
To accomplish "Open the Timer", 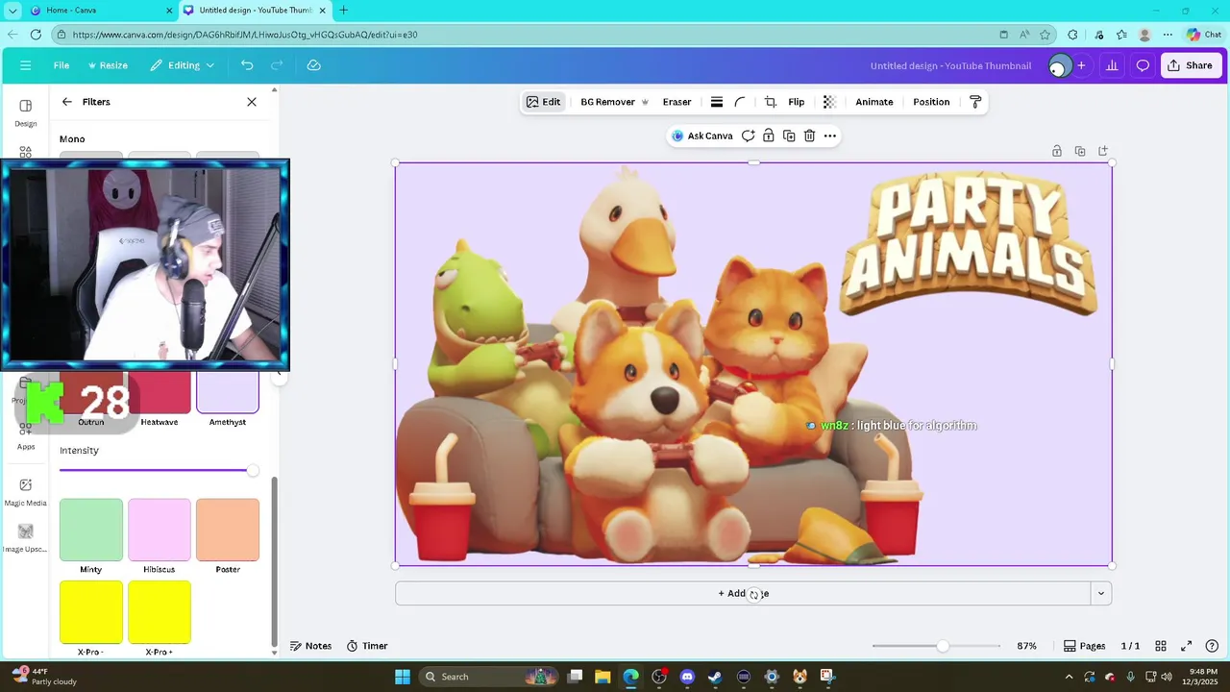I will pos(367,646).
